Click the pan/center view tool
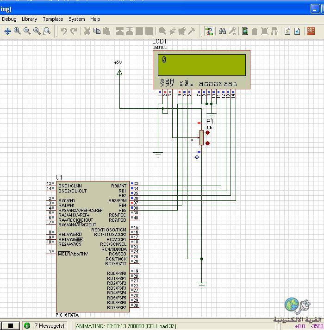 (7, 31)
